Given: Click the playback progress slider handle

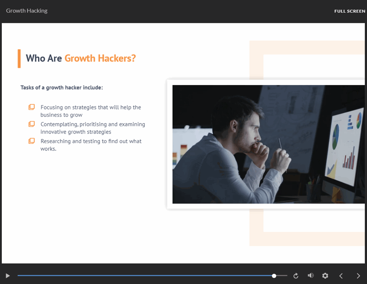Looking at the screenshot, I should [274, 276].
